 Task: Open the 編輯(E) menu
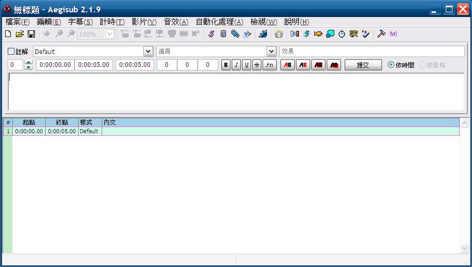coord(49,22)
